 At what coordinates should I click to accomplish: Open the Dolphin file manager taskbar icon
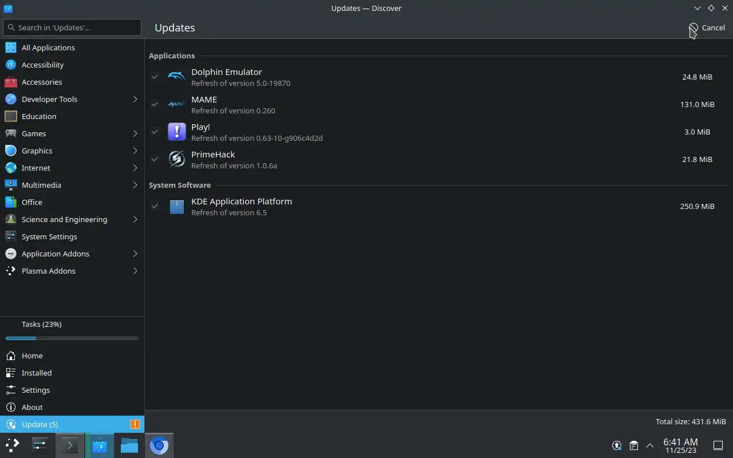[129, 445]
